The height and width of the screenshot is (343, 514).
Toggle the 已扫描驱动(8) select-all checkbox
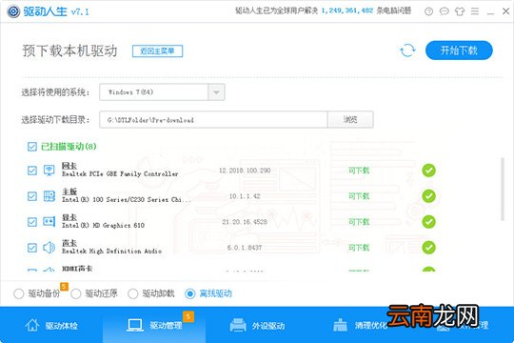(32, 147)
